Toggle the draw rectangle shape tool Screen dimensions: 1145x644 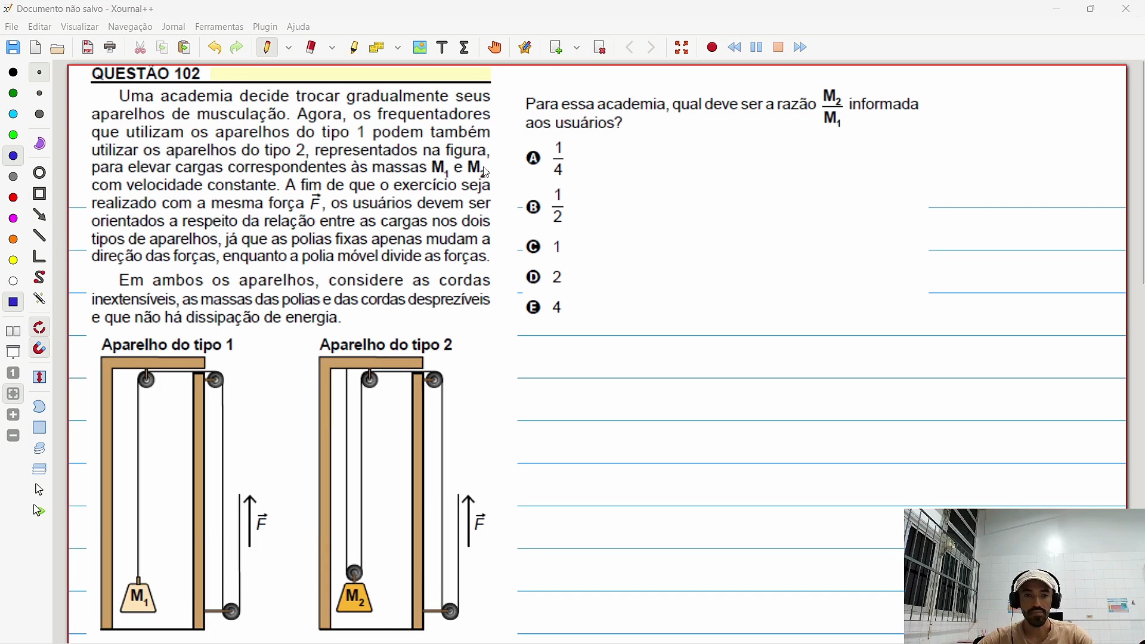[x=39, y=194]
